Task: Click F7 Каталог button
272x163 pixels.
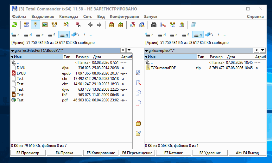Action: [x=174, y=153]
